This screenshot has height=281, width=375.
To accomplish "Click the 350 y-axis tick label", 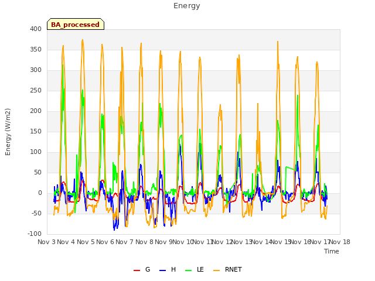I will coord(36,49).
